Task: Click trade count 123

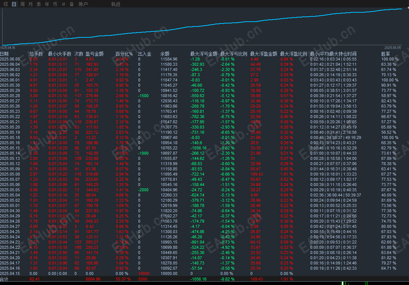Action: [x=78, y=242]
